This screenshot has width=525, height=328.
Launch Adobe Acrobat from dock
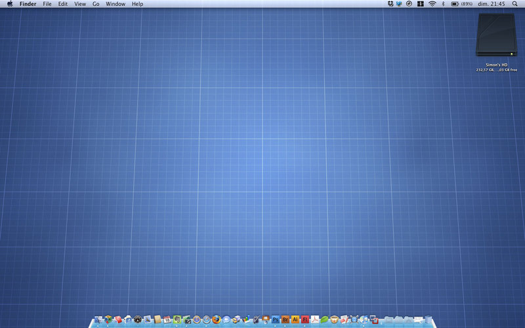click(x=315, y=319)
